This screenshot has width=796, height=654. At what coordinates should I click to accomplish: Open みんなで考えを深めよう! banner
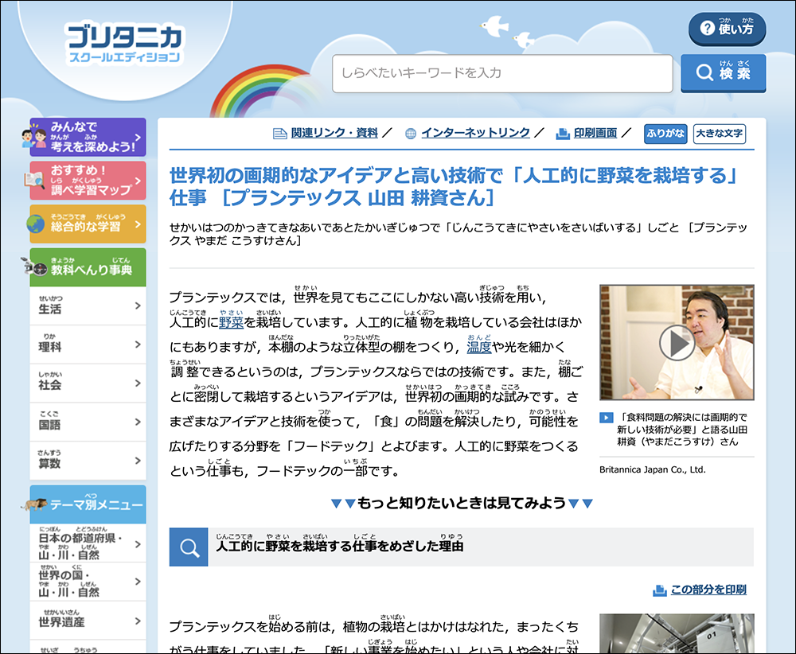88,137
